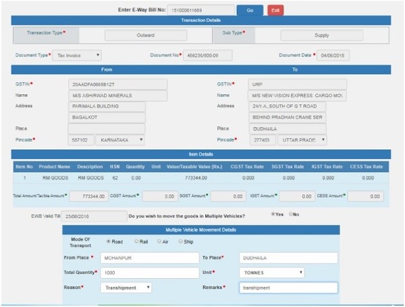Expand the Karnataka state dropdown
This screenshot has height=307, width=405.
119,139
